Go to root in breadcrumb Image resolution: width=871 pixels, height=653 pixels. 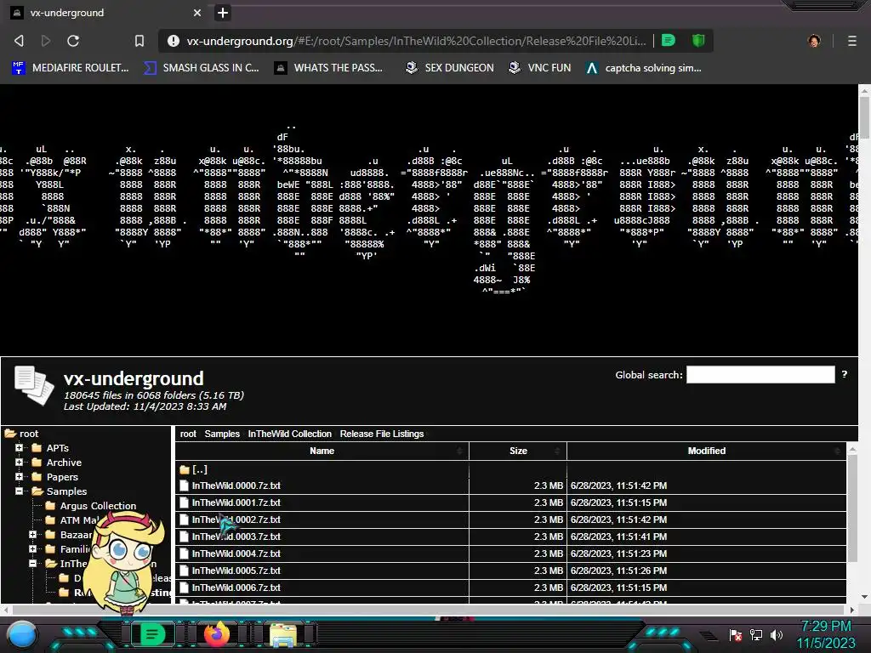click(188, 434)
